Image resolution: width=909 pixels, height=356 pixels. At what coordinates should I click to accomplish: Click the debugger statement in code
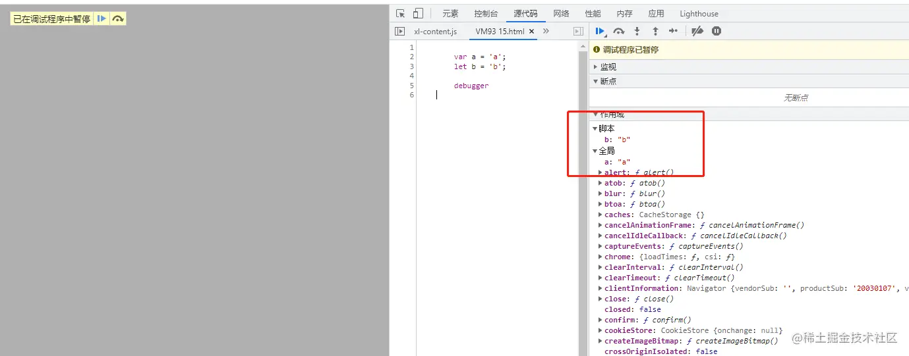pos(471,86)
